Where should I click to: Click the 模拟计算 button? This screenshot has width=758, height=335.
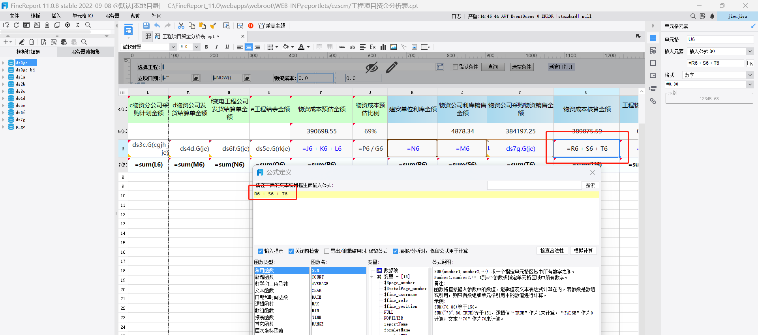click(x=583, y=251)
